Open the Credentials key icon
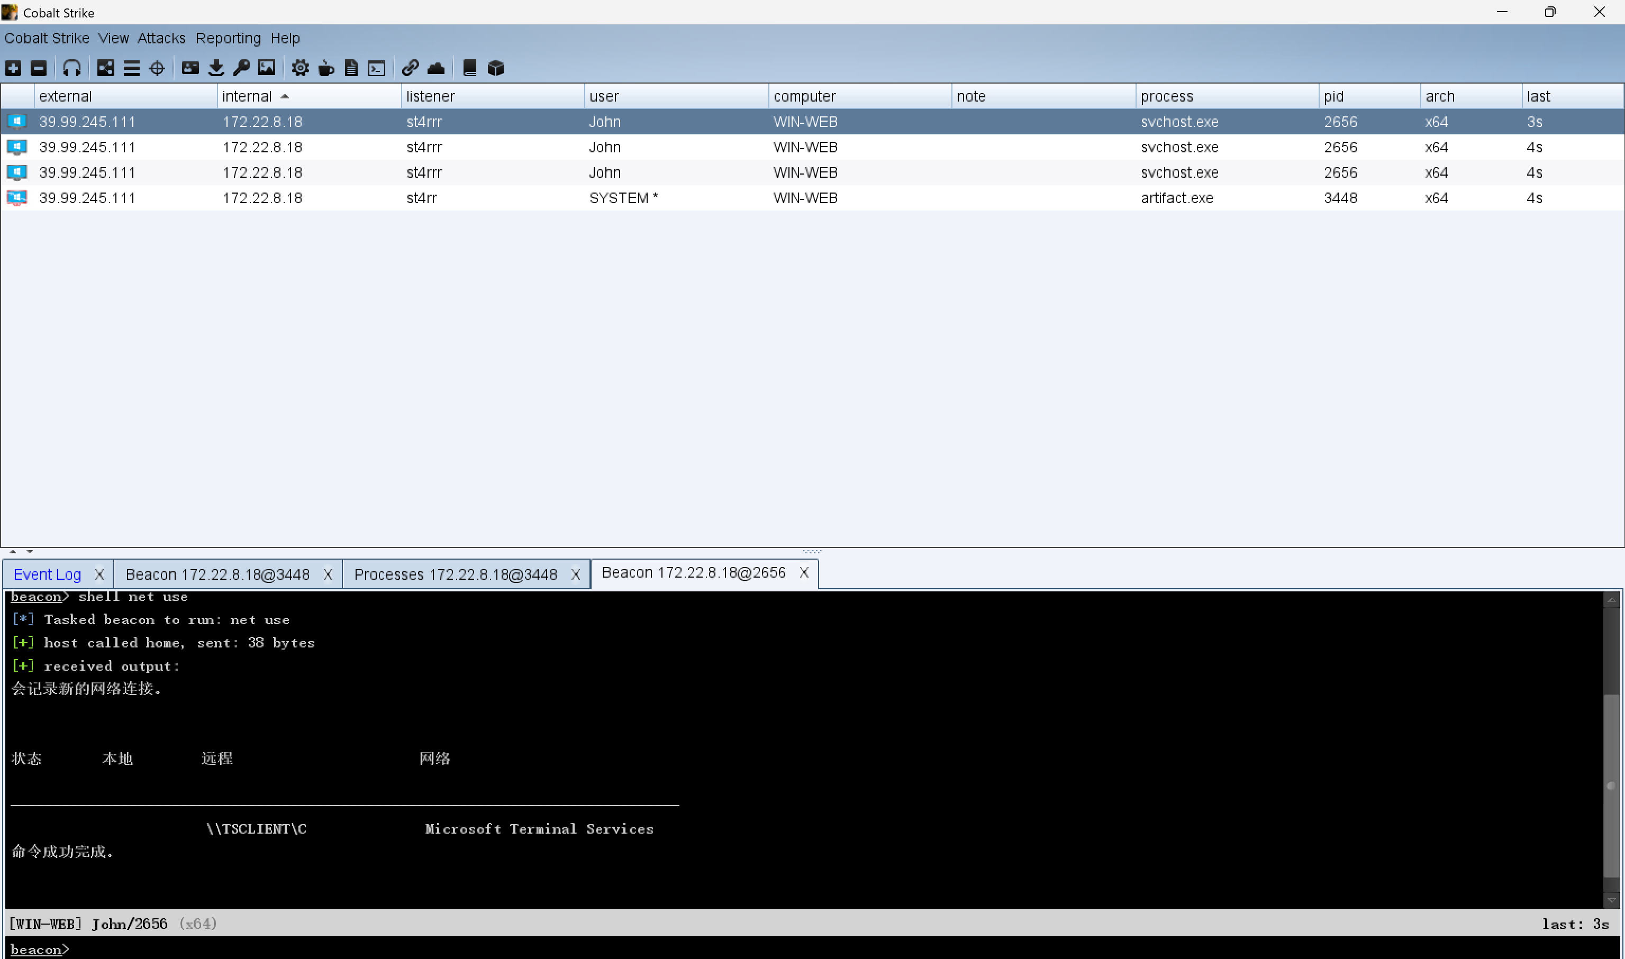The height and width of the screenshot is (959, 1625). [241, 68]
